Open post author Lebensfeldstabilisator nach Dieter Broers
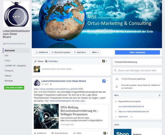This screenshot has width=165, height=135. point(64,81)
